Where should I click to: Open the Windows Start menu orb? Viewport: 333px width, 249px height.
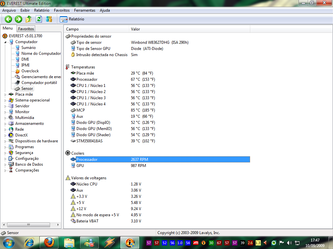click(9, 243)
